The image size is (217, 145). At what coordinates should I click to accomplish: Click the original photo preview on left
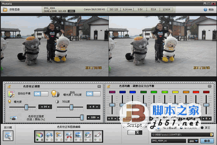[x=55, y=46]
